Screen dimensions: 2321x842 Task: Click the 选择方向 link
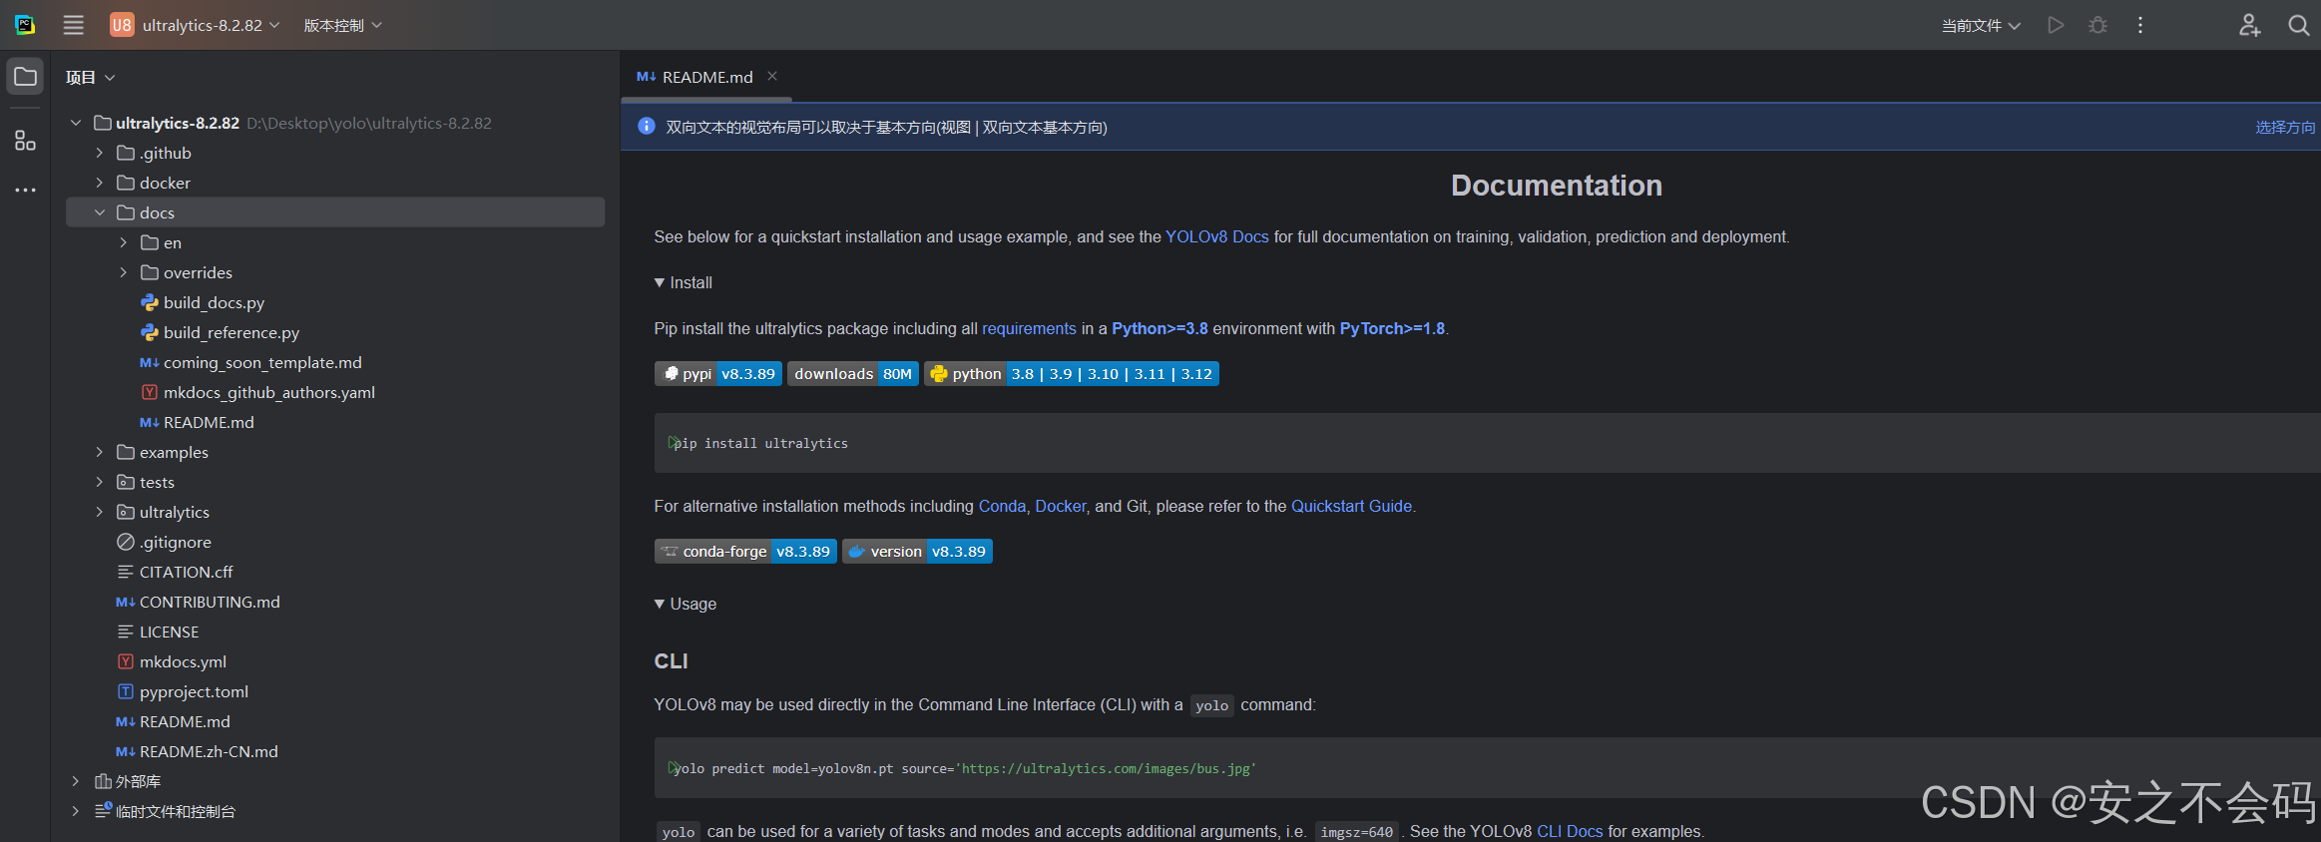point(2285,127)
